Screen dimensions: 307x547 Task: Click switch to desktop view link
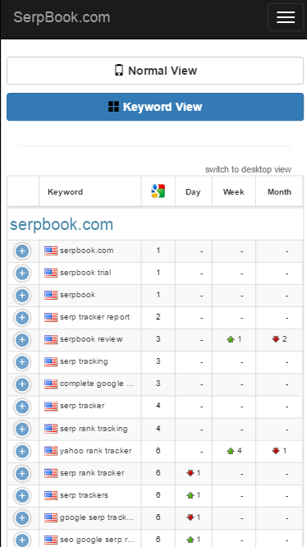pyautogui.click(x=248, y=169)
